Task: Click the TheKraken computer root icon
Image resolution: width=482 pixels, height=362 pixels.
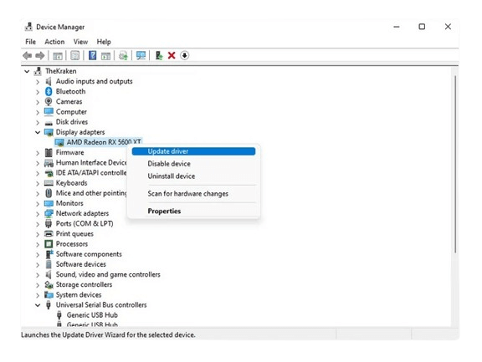Action: point(38,71)
